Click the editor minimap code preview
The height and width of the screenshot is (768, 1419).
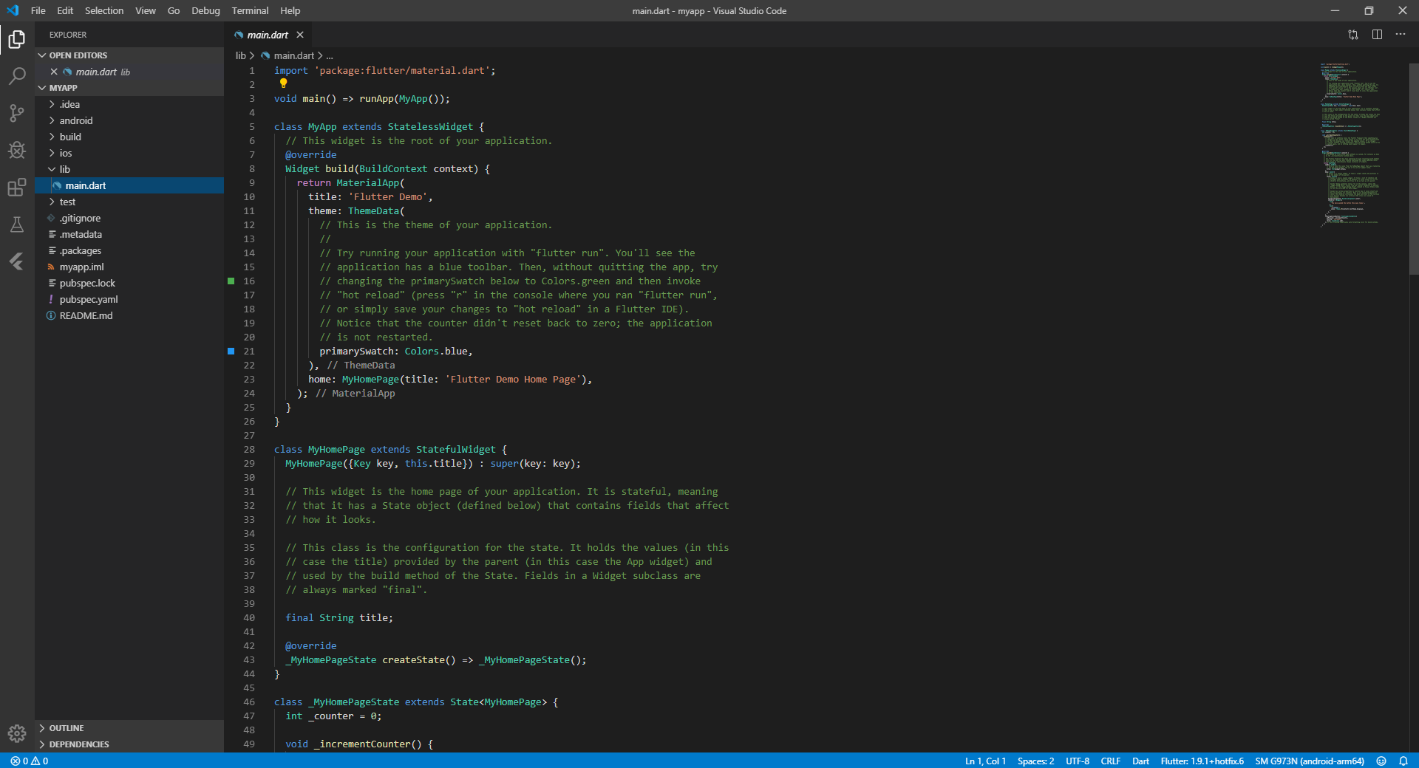point(1350,144)
